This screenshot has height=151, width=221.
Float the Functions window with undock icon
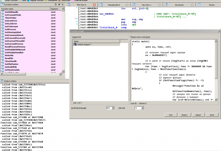(x=58, y=5)
